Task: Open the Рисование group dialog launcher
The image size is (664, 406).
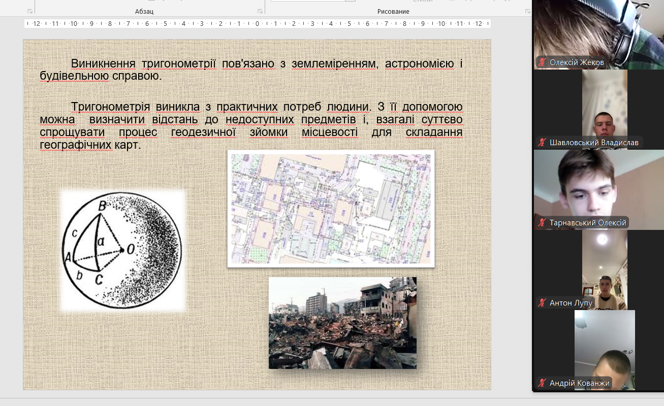Action: coord(527,11)
